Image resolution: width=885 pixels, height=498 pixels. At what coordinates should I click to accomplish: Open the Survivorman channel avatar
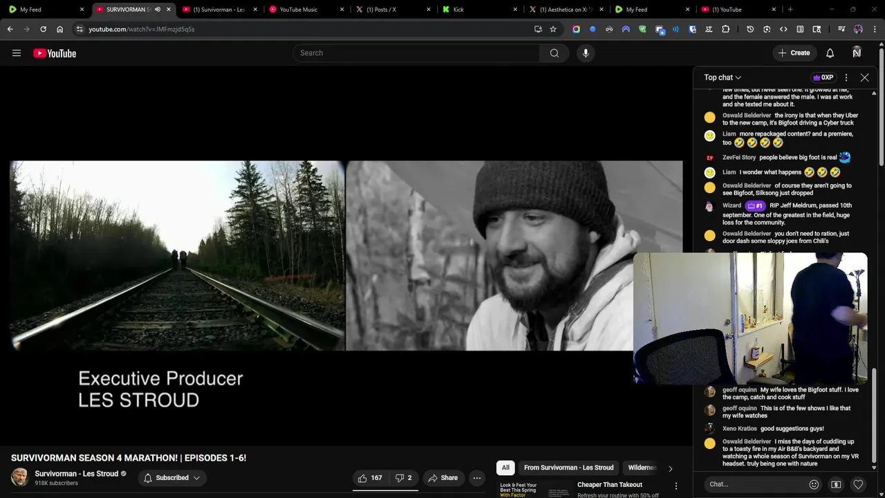pos(20,477)
